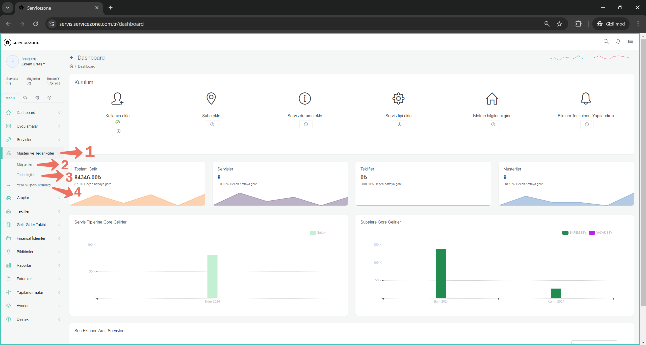Click the chat bubble sidebar tab icon
The image size is (646, 345).
point(25,98)
